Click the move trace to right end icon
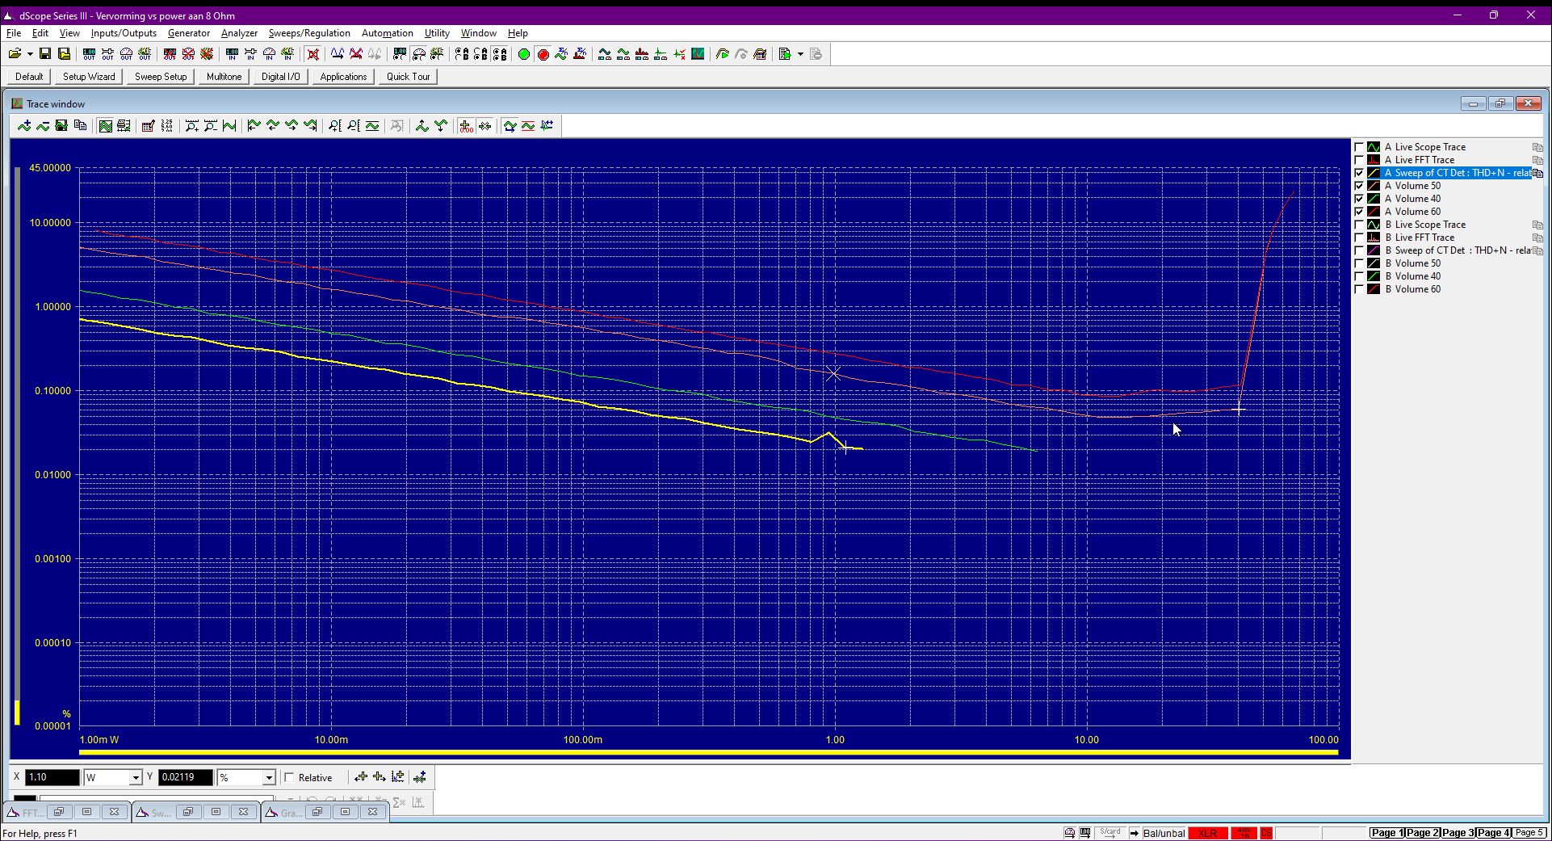The width and height of the screenshot is (1552, 841). point(310,126)
